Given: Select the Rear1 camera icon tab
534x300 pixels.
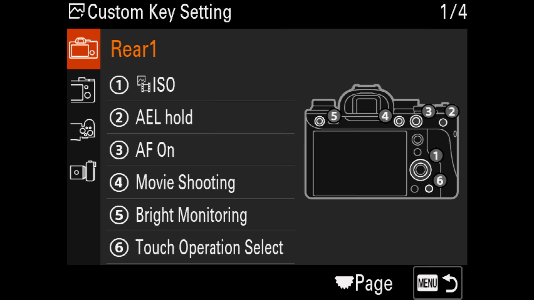Looking at the screenshot, I should (x=83, y=49).
